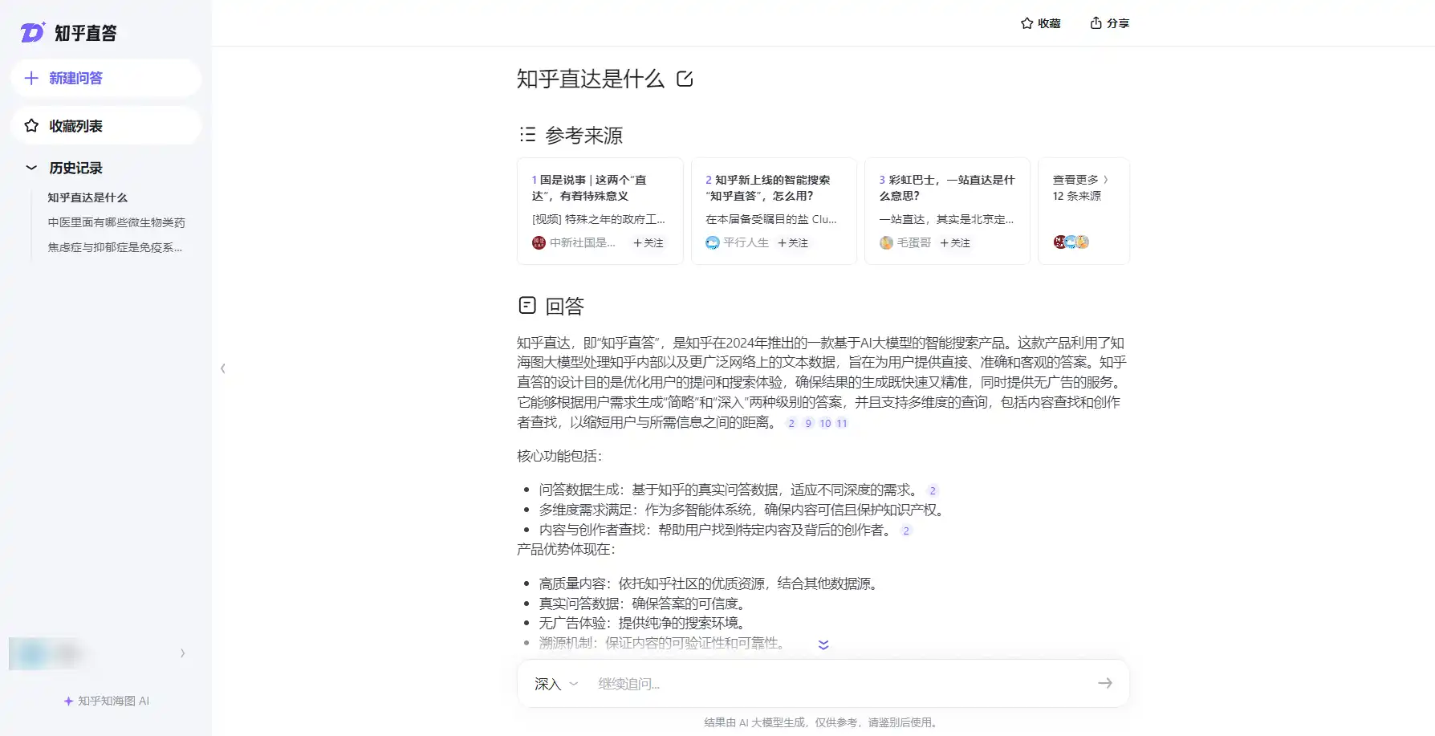
Task: Click the 继续追问 input field
Action: 839,684
